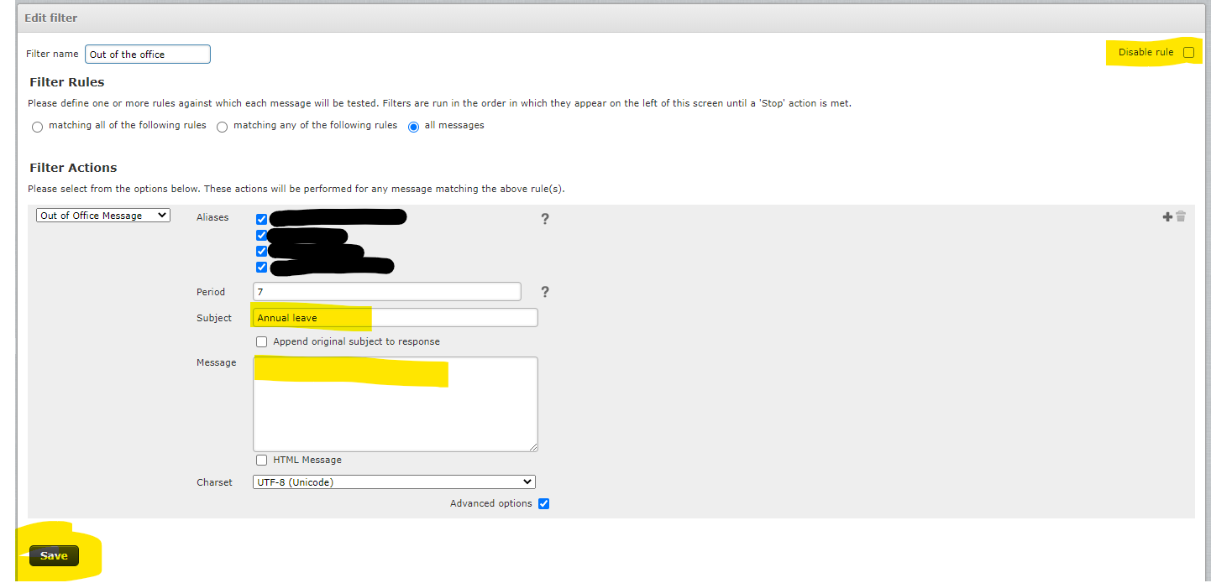Open the Out of Office Message action dropdown
1211x583 pixels.
[102, 215]
